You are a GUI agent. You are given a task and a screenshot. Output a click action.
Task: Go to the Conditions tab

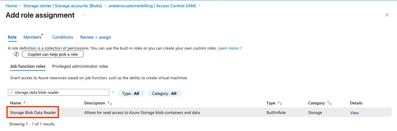(63, 37)
